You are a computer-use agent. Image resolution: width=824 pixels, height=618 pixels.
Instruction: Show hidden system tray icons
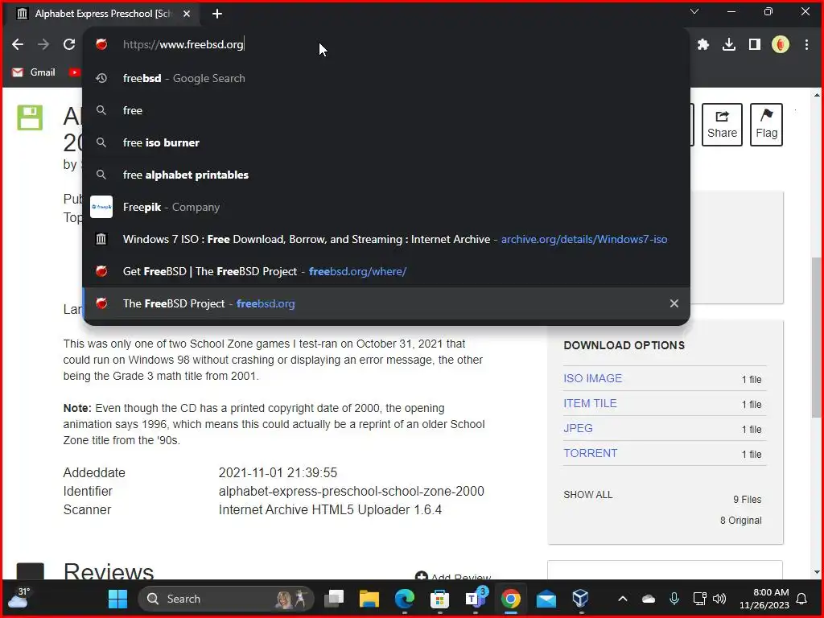tap(623, 599)
